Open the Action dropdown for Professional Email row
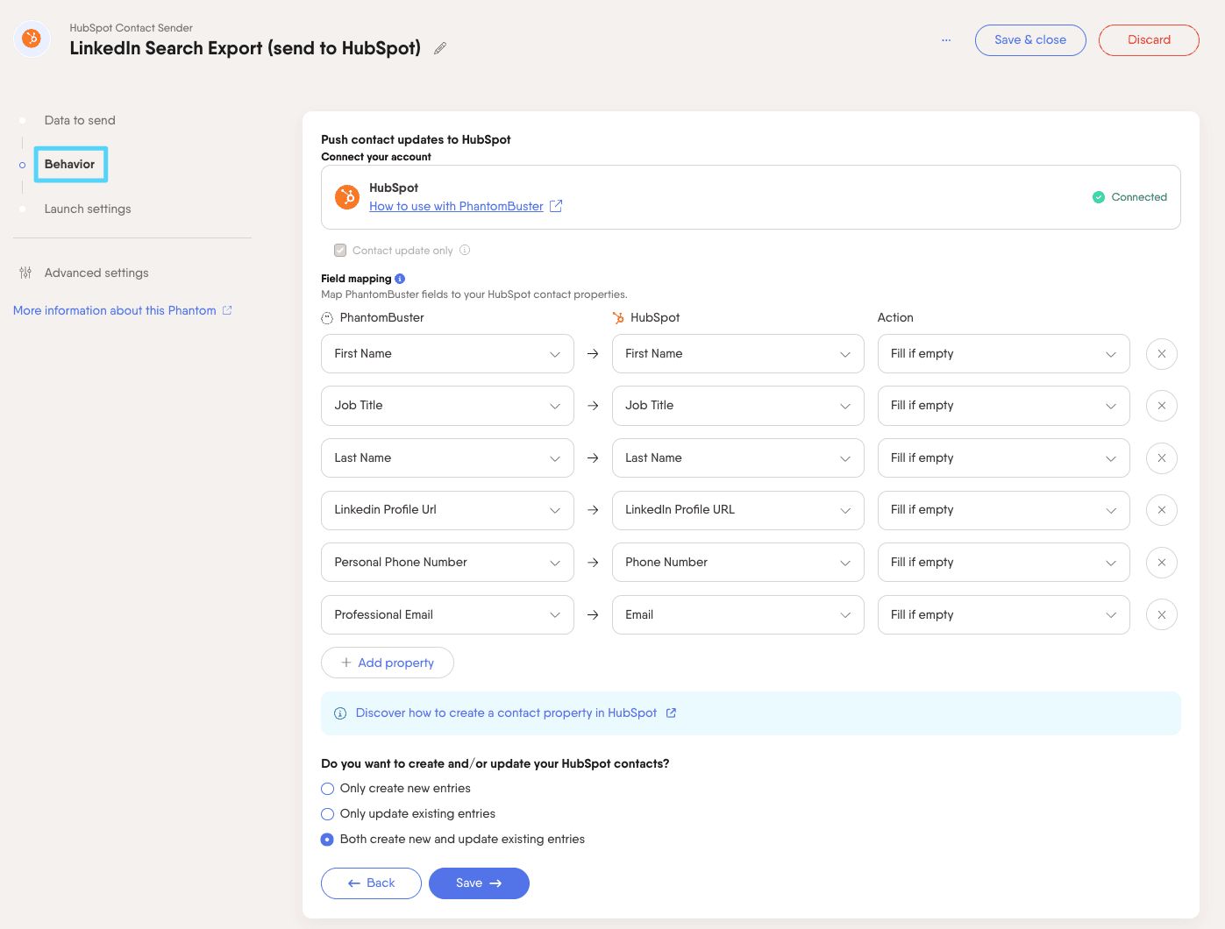This screenshot has width=1225, height=929. click(1004, 615)
